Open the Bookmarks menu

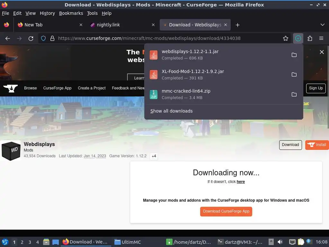[x=71, y=13]
